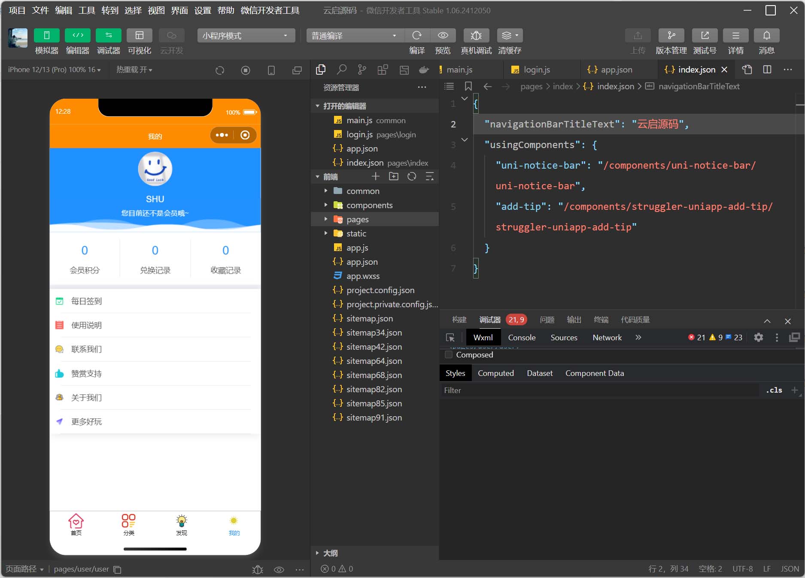
Task: Switch to the app.json editor tab
Action: (x=616, y=70)
